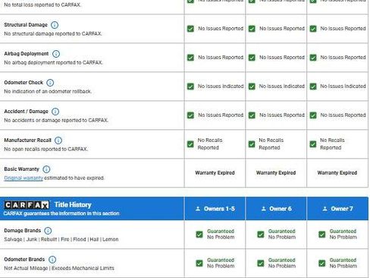The image size is (370, 278).
Task: Click 'No Recalls Reported' under Owner 6
Action: click(x=271, y=144)
